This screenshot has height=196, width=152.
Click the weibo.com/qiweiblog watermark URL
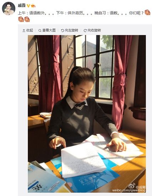[x=129, y=191]
